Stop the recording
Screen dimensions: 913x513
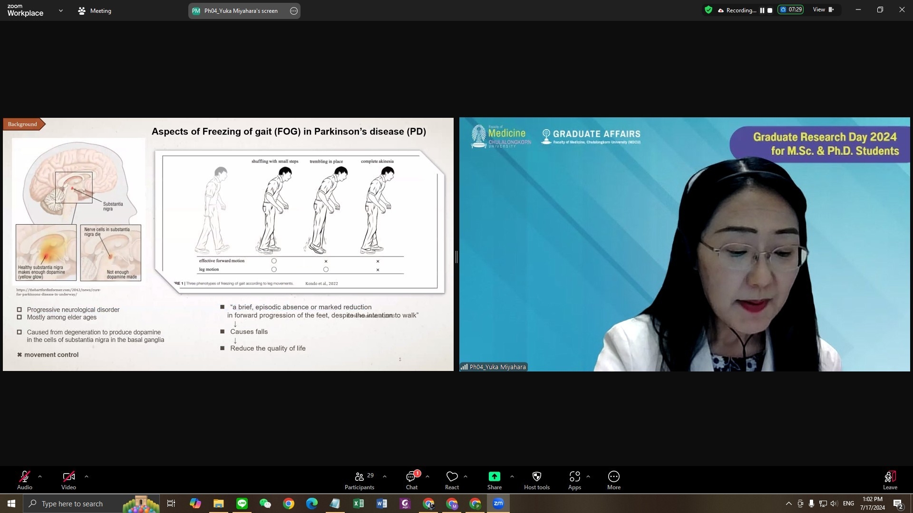point(770,10)
